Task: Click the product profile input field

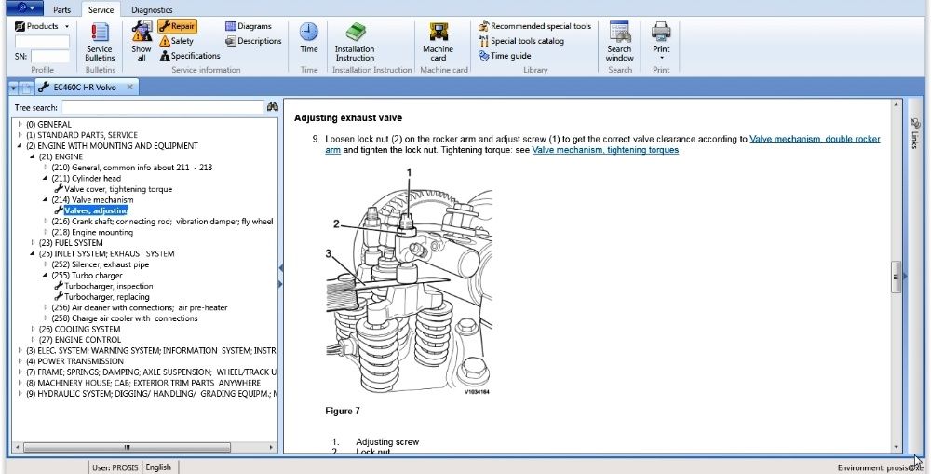Action: tap(42, 42)
